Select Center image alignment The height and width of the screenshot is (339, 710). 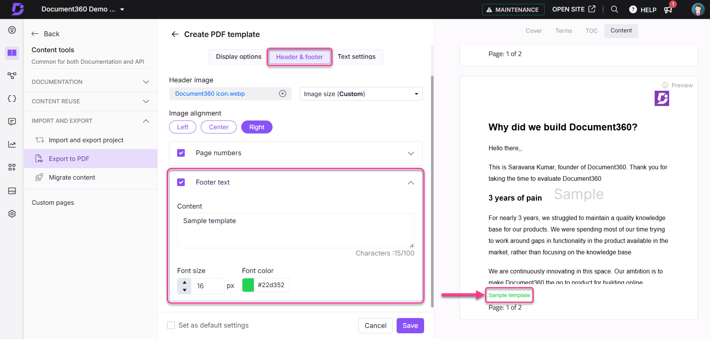(x=219, y=127)
